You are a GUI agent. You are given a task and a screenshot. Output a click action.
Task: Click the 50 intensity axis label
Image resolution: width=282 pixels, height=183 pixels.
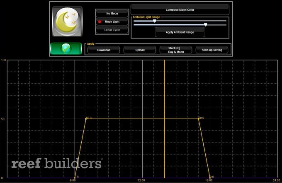tap(3, 119)
